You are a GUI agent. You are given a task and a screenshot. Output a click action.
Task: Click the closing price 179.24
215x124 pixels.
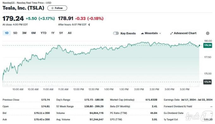[13, 19]
